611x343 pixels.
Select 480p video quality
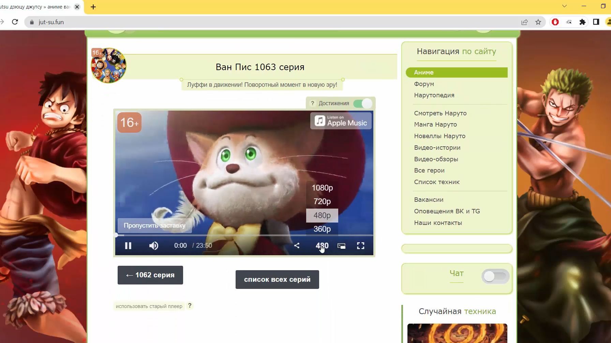tap(322, 215)
